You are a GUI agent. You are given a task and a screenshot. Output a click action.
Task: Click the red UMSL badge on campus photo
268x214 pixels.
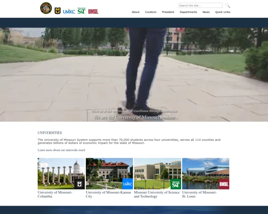point(224,184)
